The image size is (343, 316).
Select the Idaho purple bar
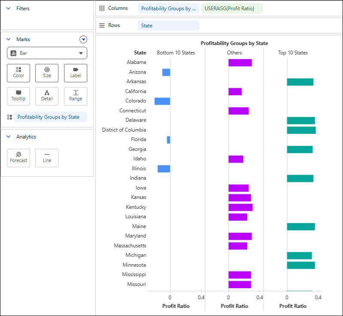[x=236, y=159]
